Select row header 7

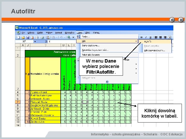(x=18, y=102)
